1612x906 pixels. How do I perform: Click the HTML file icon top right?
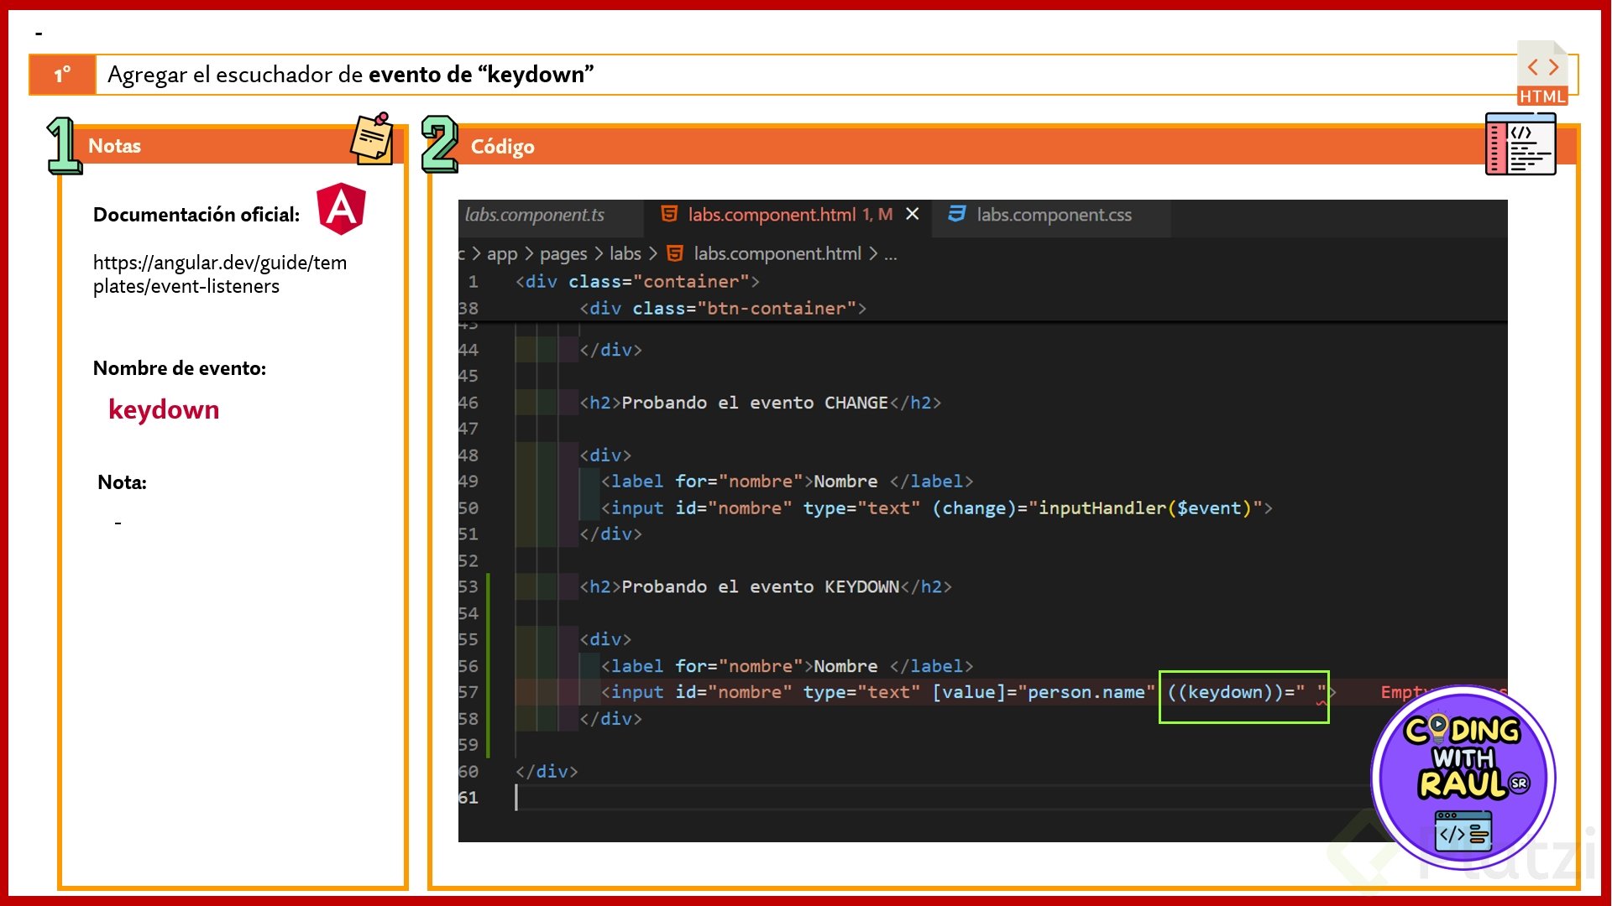(x=1542, y=74)
